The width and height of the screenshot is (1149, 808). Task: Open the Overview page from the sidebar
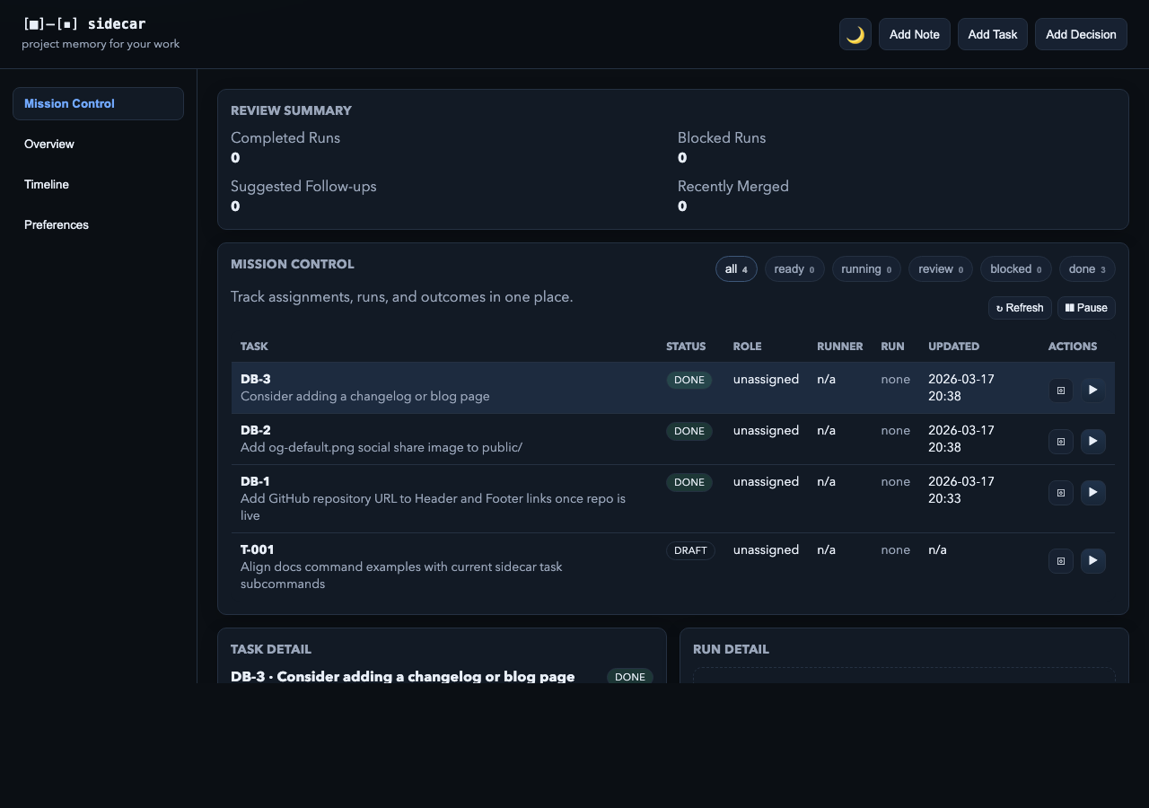98,144
